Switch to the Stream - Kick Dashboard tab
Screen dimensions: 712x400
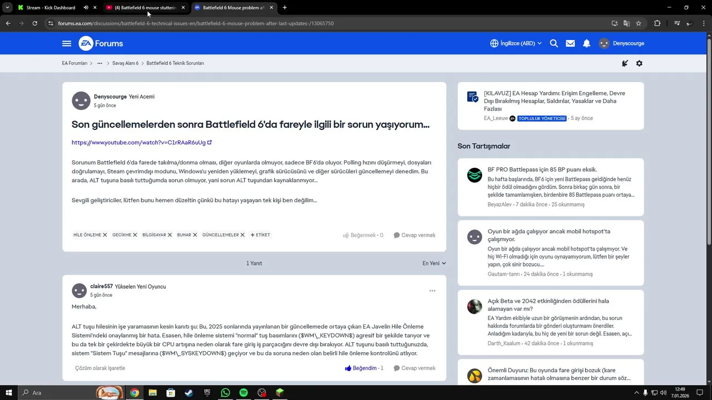[50, 8]
